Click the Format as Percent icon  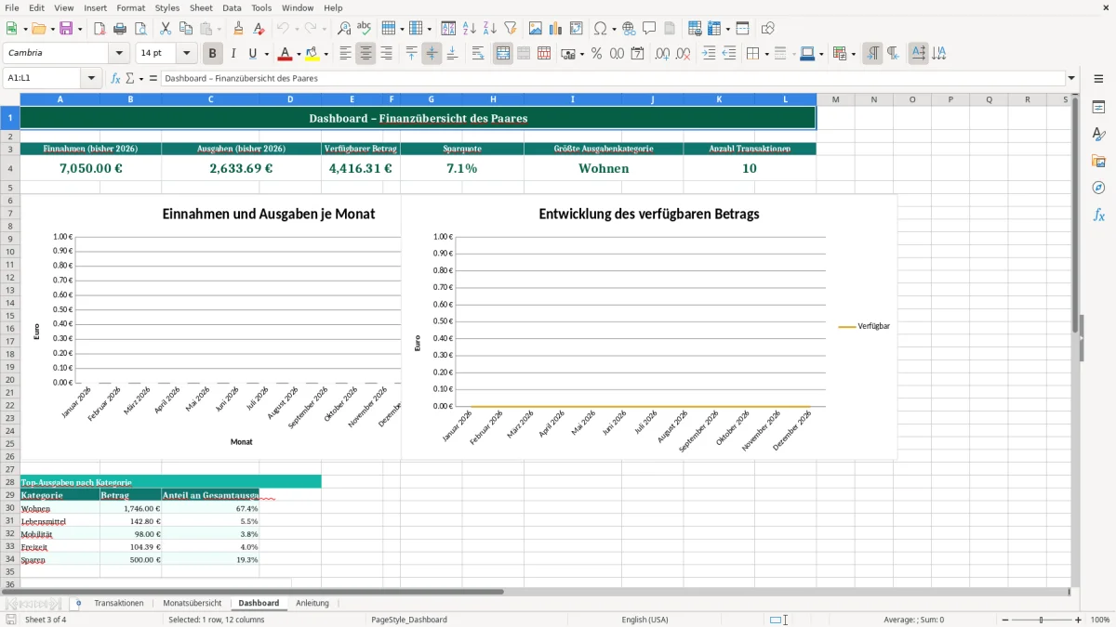click(597, 54)
